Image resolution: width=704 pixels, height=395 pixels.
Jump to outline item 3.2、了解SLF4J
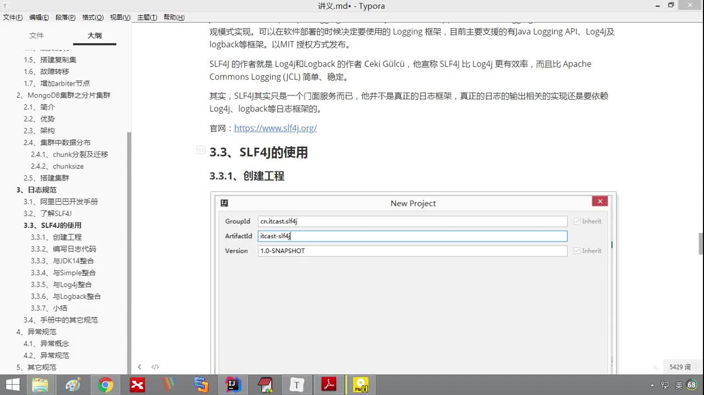click(x=47, y=213)
